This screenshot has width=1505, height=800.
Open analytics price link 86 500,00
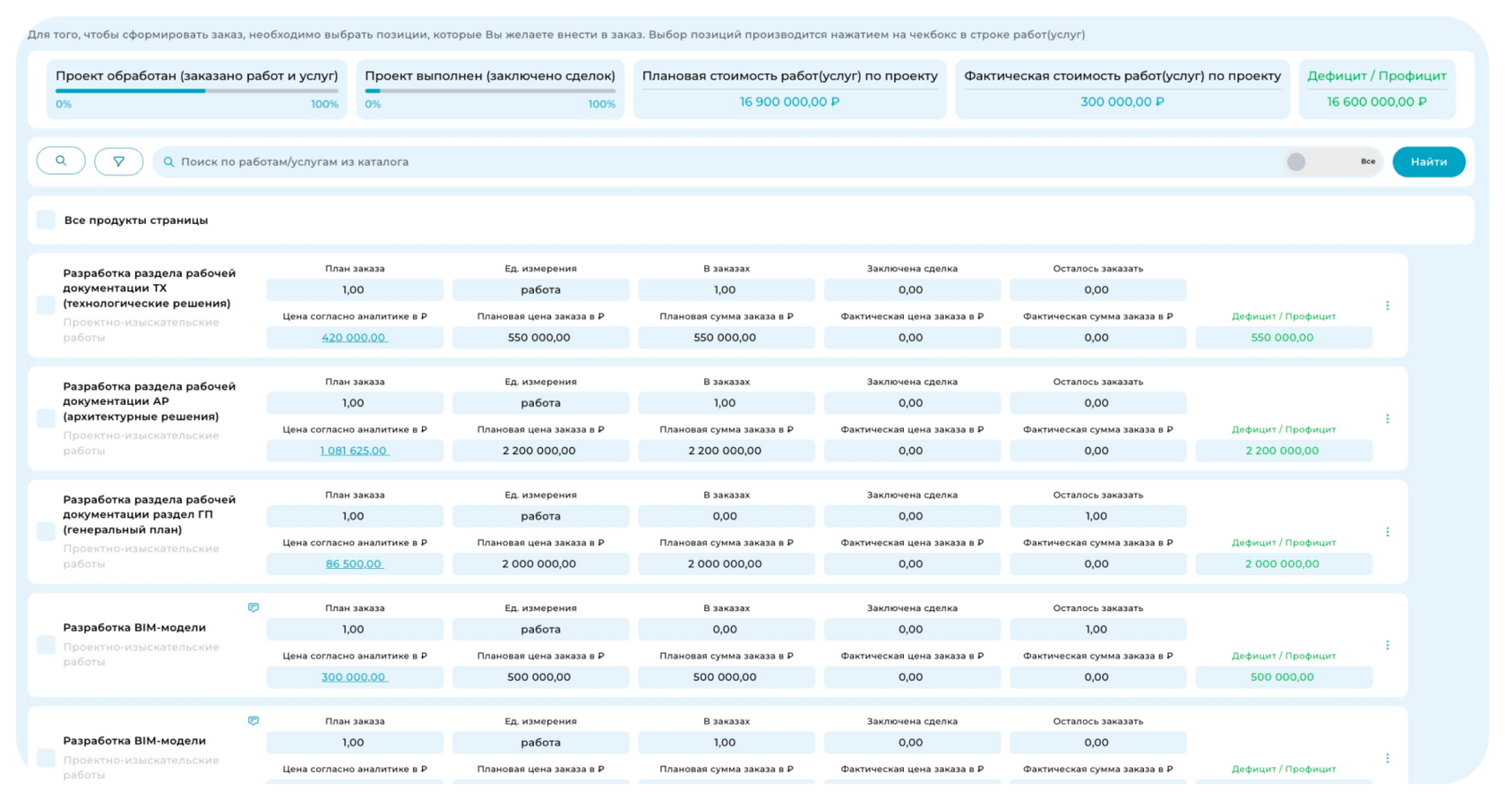354,563
